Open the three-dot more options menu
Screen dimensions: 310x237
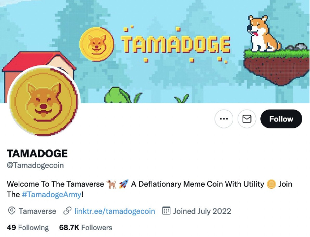pyautogui.click(x=223, y=119)
